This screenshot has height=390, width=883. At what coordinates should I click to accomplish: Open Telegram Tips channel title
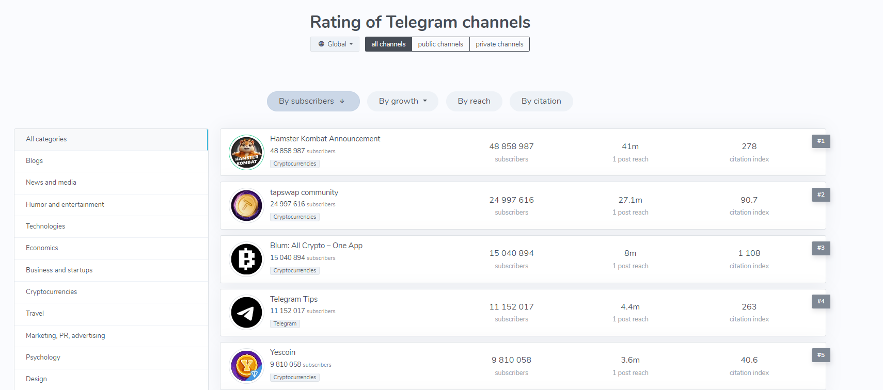pyautogui.click(x=294, y=299)
